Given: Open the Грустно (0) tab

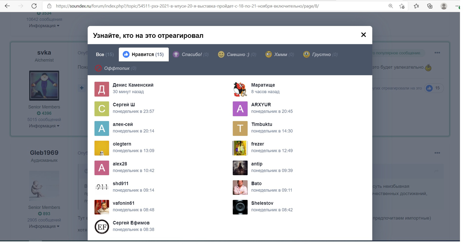Looking at the screenshot, I should (x=320, y=54).
